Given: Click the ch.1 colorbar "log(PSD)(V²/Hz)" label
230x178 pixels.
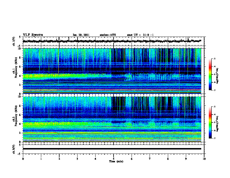Looking at the screenshot, I should coord(218,76).
